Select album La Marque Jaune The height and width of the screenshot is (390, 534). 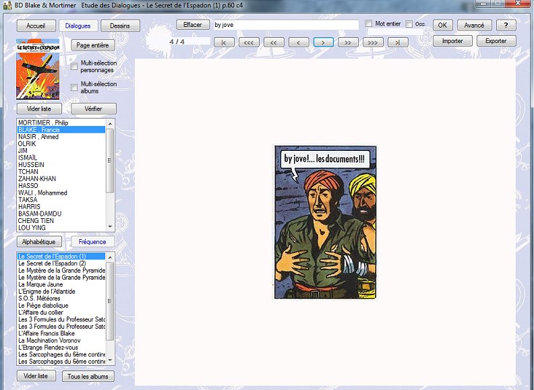61,284
